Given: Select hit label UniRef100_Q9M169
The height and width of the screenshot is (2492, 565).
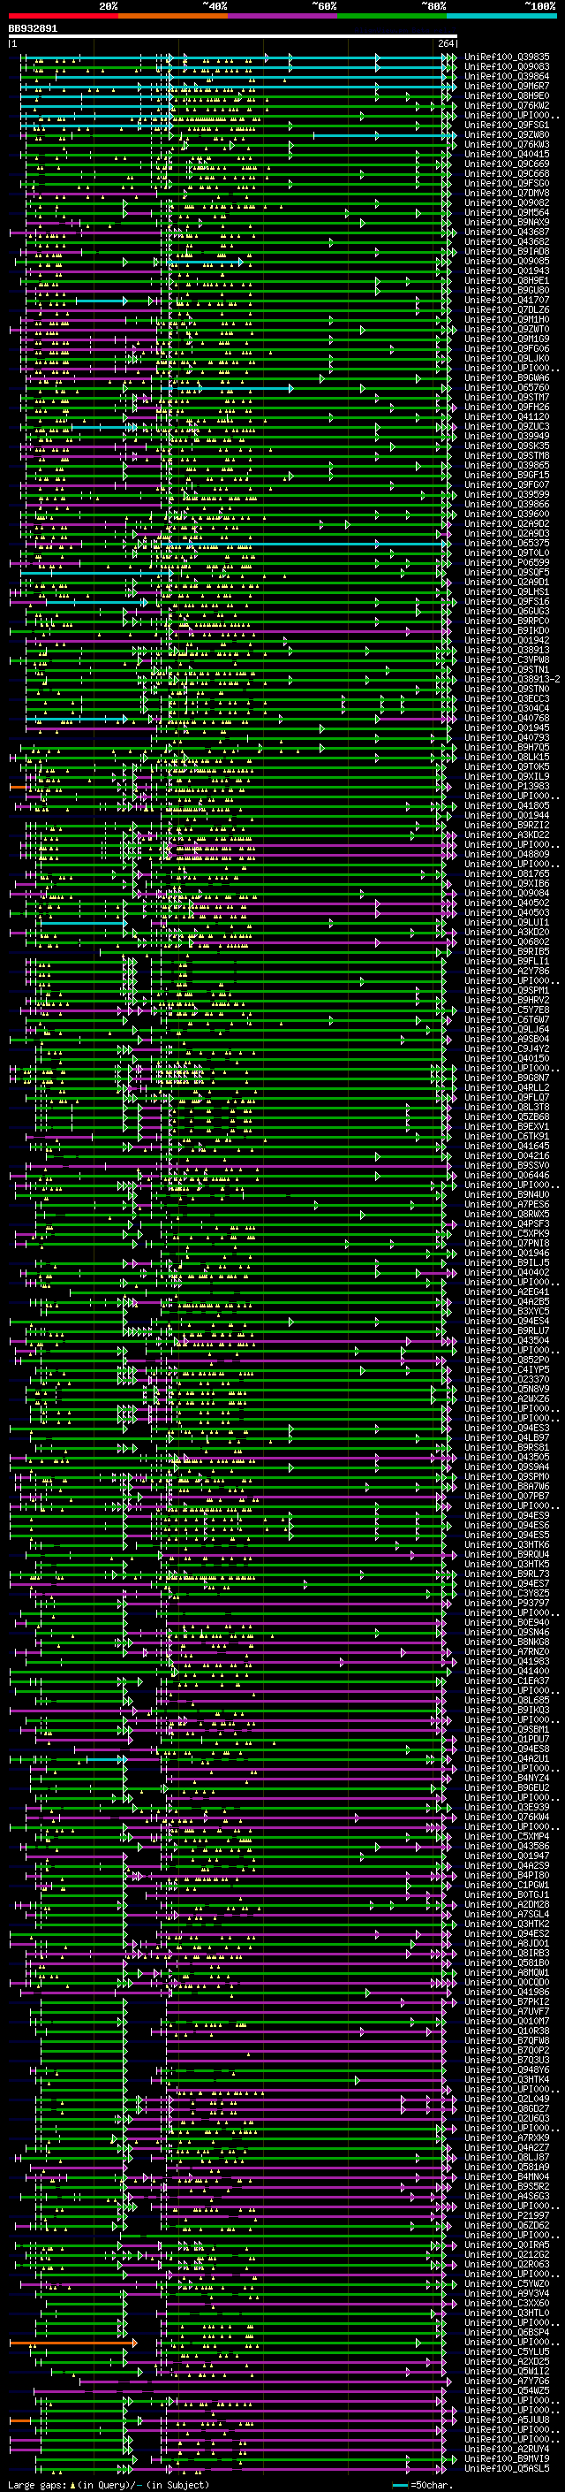Looking at the screenshot, I should tap(507, 339).
